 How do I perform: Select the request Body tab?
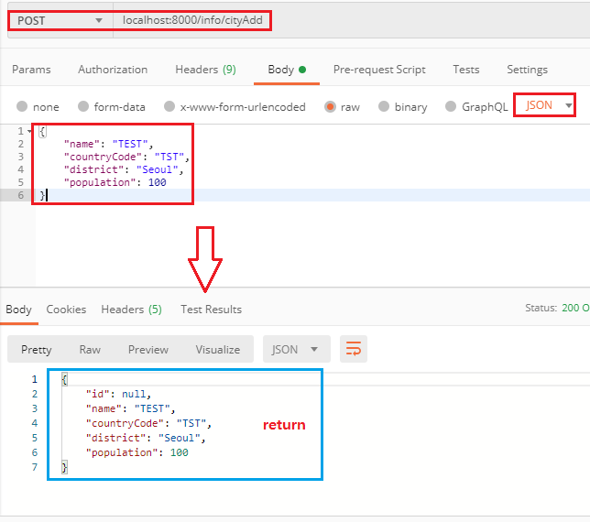tap(287, 70)
